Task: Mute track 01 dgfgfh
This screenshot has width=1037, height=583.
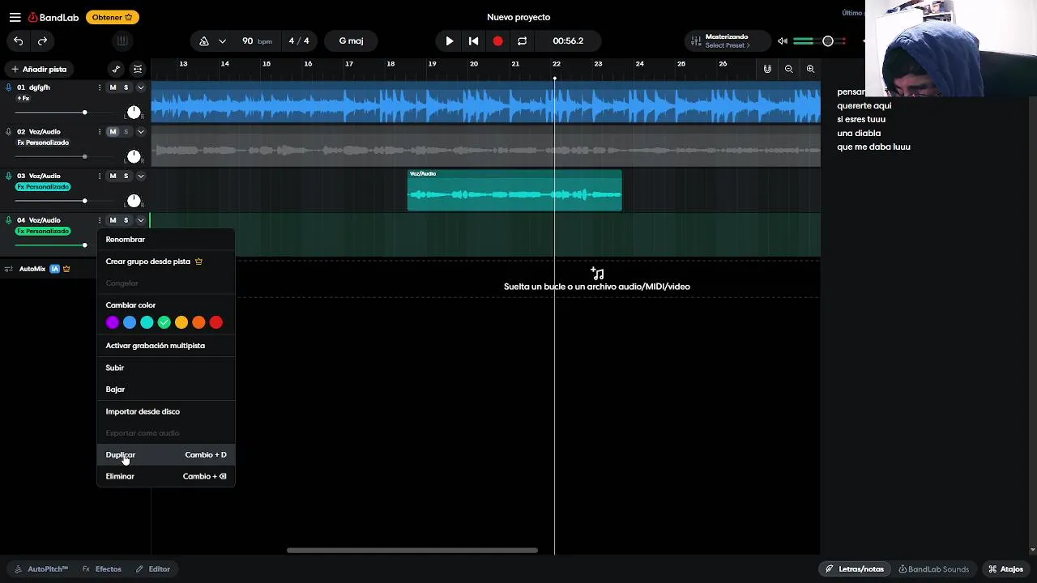Action: pyautogui.click(x=113, y=87)
